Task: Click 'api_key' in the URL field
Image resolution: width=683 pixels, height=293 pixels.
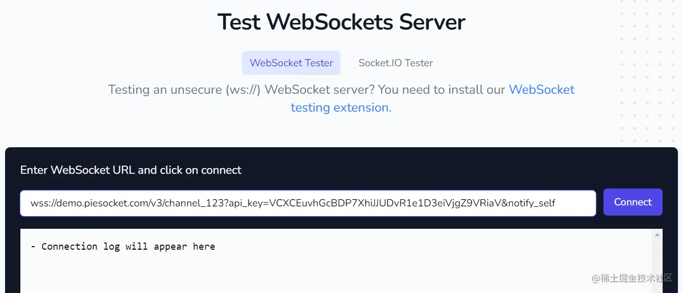Action: click(248, 203)
